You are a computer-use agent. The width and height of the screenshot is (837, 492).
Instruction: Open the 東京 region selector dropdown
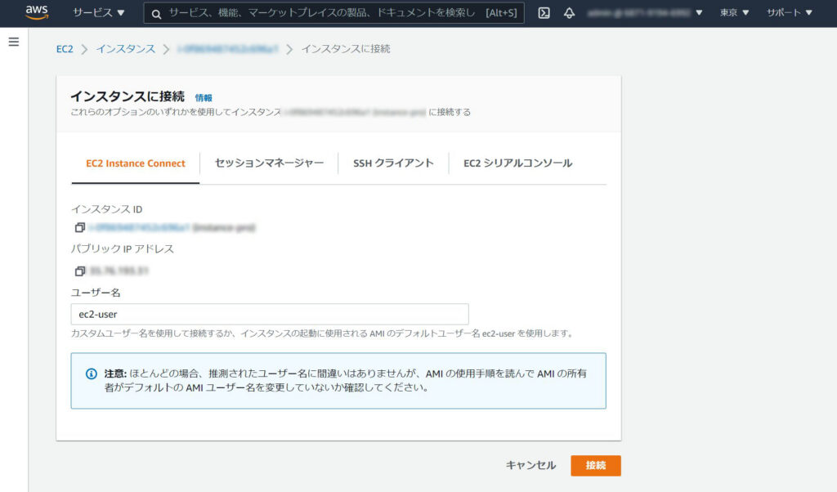pos(732,12)
